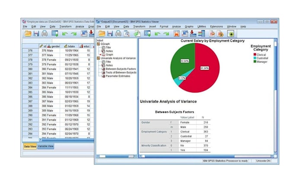Print icon in Data Editor toolbar

point(45,34)
